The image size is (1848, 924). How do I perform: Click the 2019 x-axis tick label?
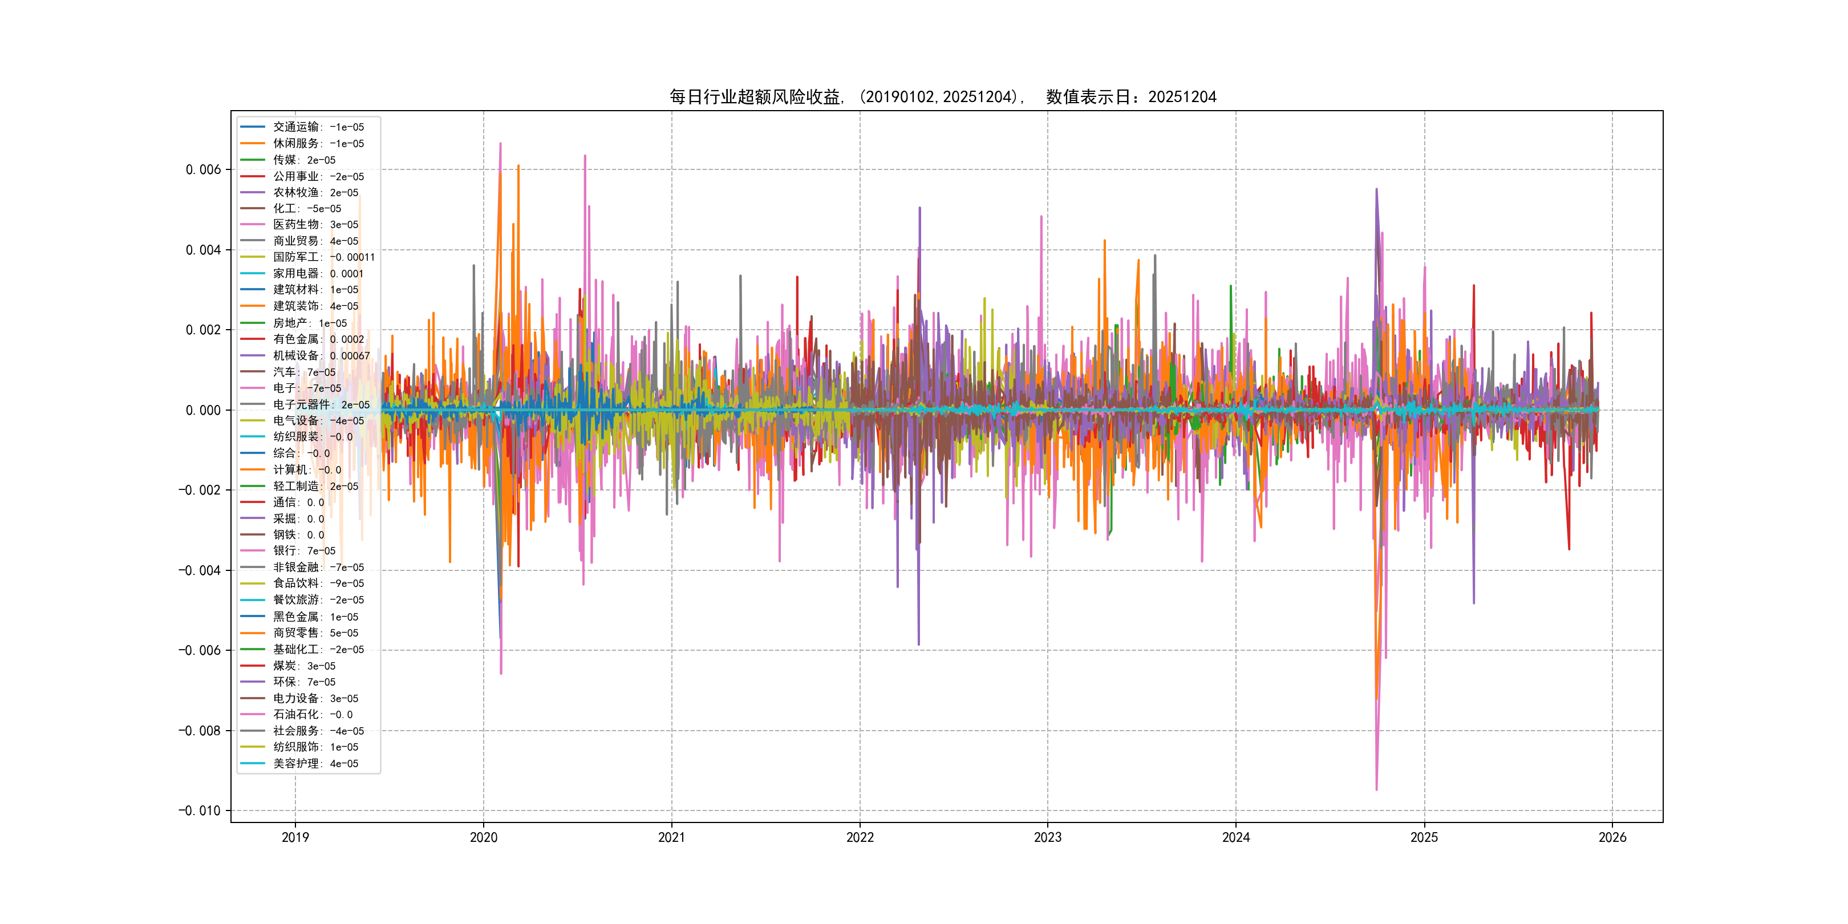tap(295, 837)
